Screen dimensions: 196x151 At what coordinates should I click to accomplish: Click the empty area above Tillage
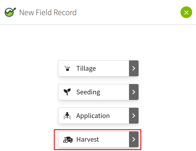pos(98,42)
